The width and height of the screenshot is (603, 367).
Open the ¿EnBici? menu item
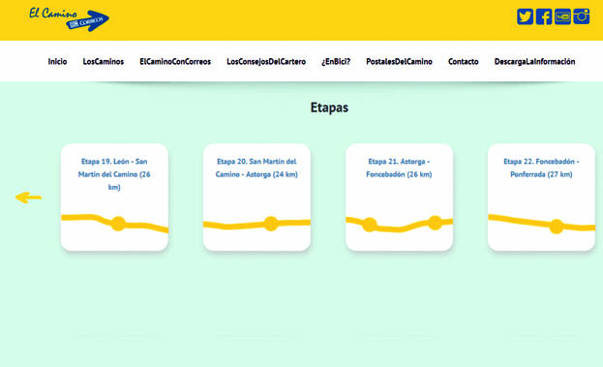click(336, 62)
